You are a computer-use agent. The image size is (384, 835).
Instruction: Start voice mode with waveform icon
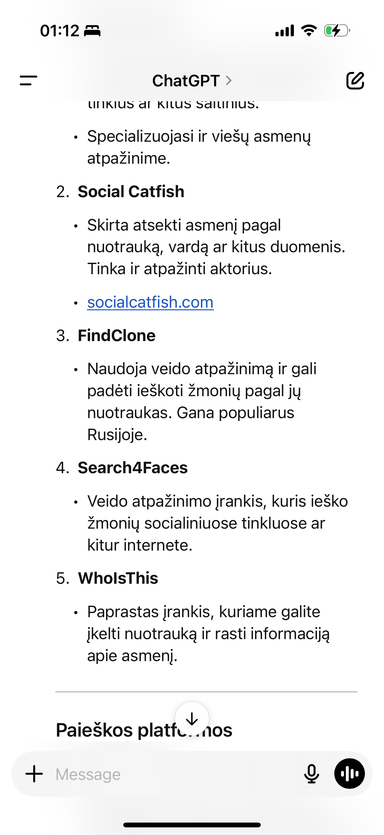click(349, 774)
